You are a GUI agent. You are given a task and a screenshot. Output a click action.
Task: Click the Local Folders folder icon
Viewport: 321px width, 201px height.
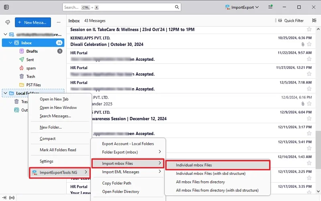(12, 93)
